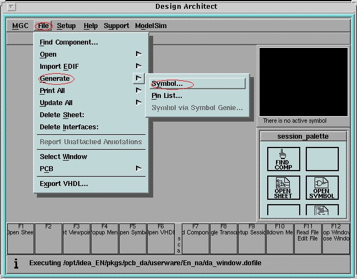Select Pin List... in the submenu

click(167, 96)
